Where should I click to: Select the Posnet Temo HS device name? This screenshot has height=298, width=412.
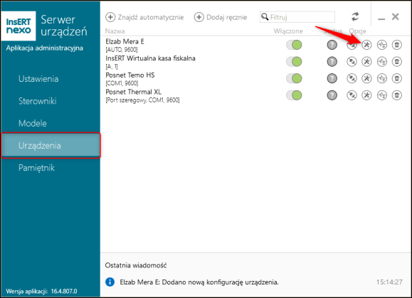(130, 75)
